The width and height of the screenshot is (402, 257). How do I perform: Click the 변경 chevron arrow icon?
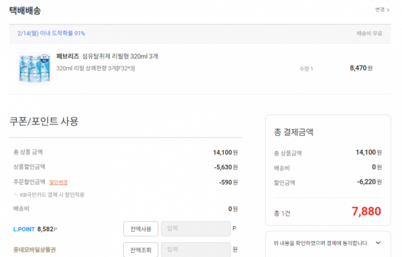pyautogui.click(x=388, y=10)
